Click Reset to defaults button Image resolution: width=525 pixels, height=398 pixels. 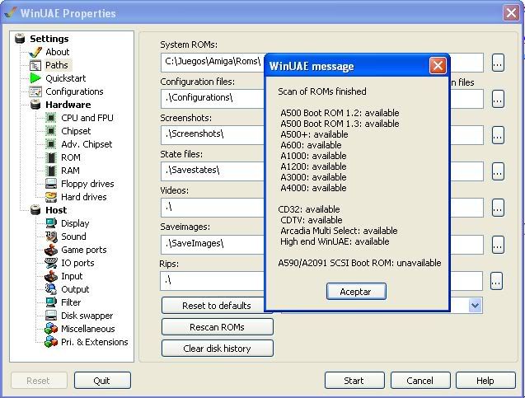(214, 305)
